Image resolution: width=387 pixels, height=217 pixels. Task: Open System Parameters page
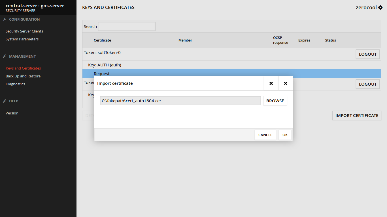coord(22,39)
